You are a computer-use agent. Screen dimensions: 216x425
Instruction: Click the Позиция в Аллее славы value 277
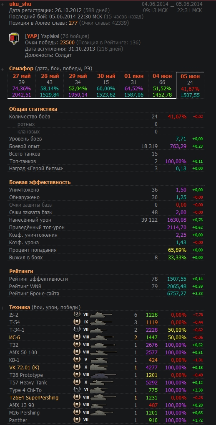(x=73, y=23)
